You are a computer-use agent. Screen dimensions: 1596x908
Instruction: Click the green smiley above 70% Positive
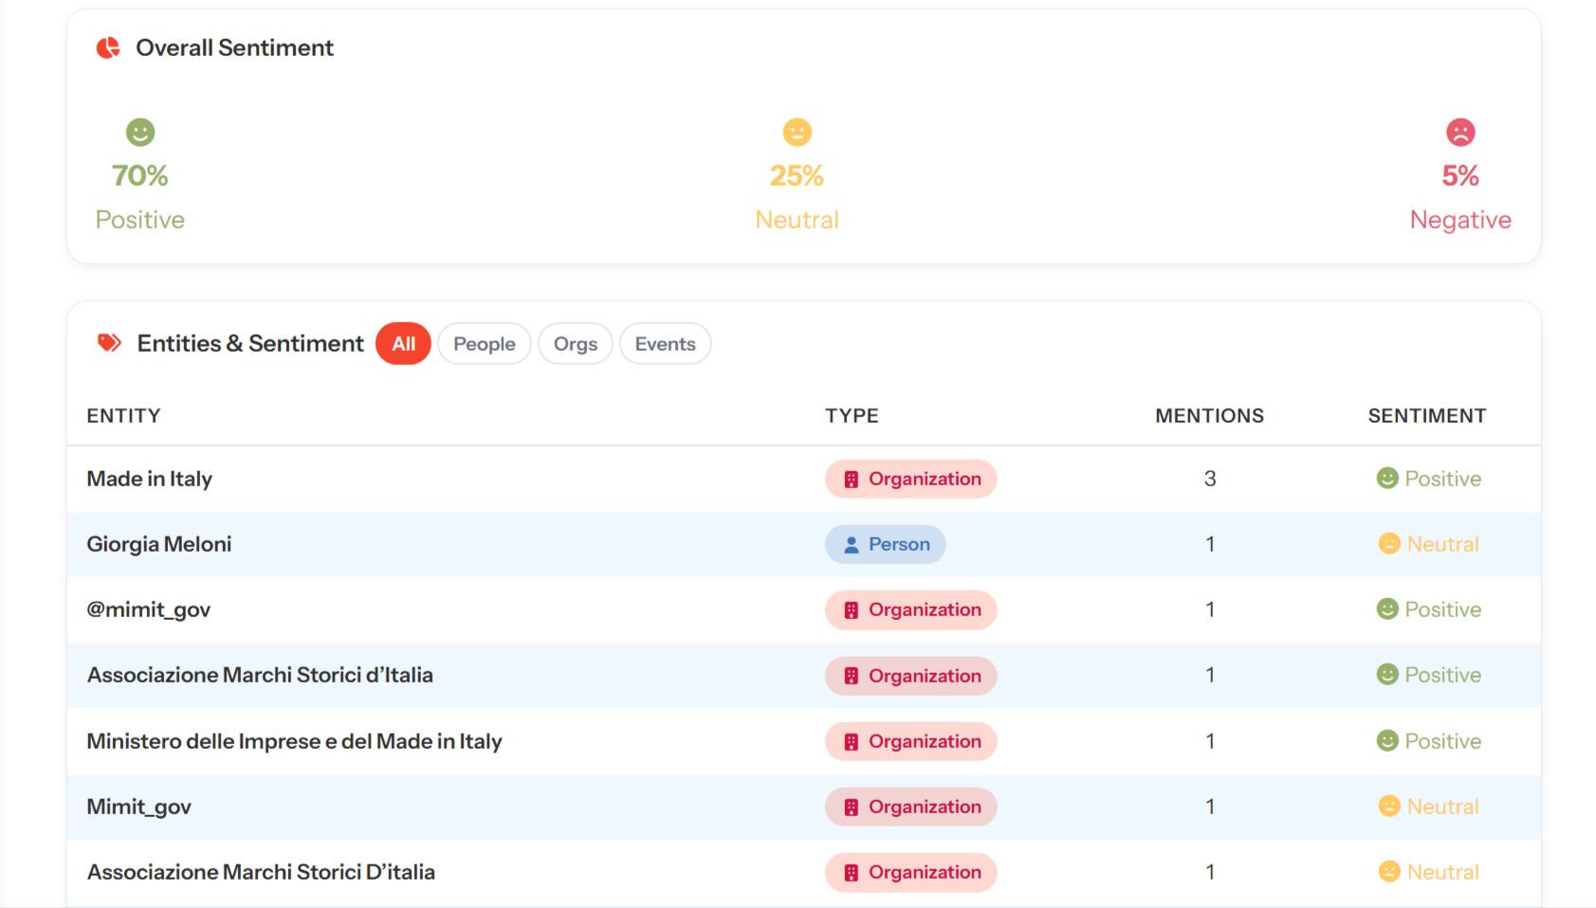[x=140, y=132]
